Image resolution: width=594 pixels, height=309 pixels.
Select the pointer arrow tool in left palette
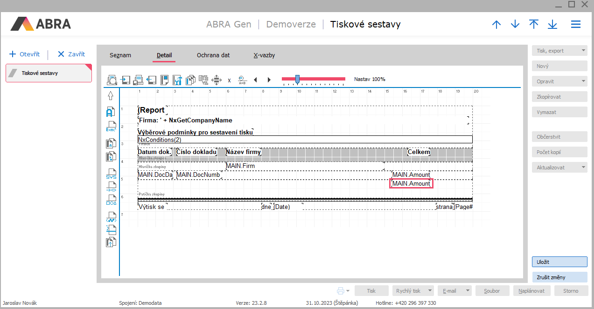click(x=111, y=95)
